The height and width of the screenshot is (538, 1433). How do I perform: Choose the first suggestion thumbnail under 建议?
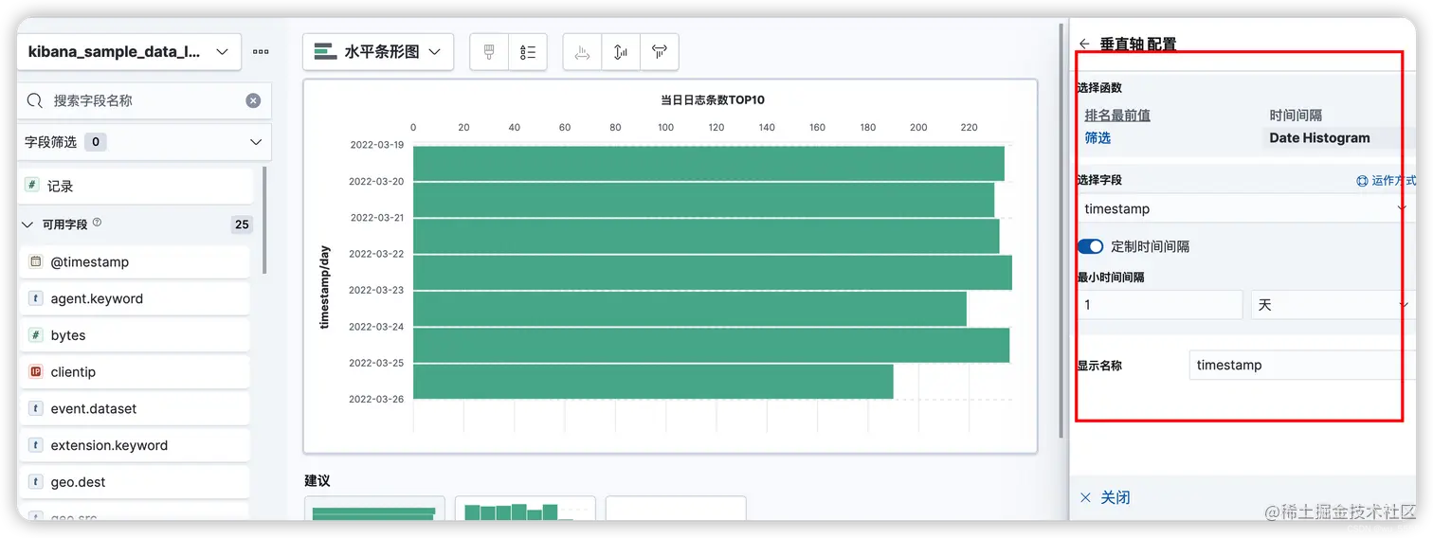coord(374,509)
